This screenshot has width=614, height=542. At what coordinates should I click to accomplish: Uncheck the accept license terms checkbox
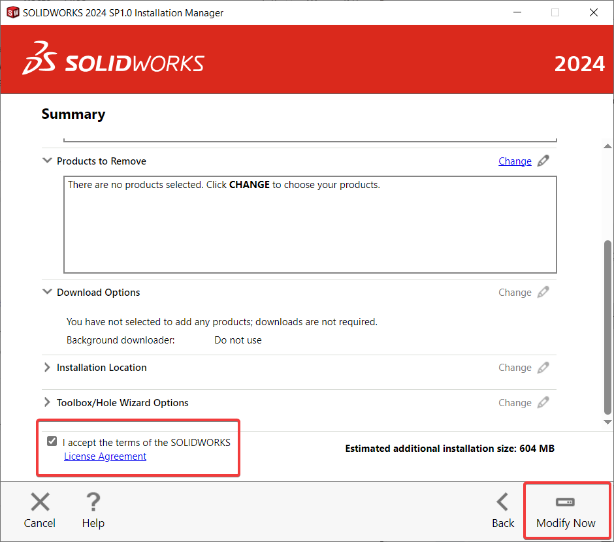52,441
